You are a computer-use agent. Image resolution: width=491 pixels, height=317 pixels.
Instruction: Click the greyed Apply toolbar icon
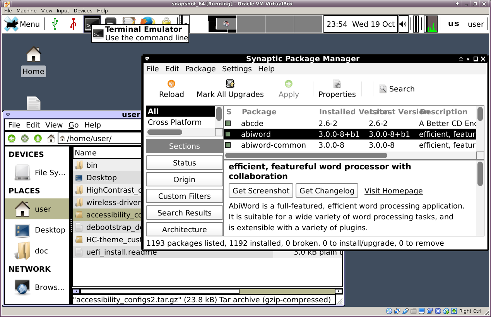tap(289, 84)
